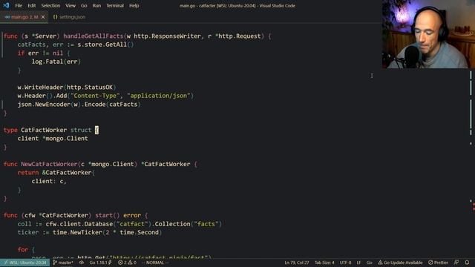
Task: Open the Run menu
Action: click(x=96, y=5)
